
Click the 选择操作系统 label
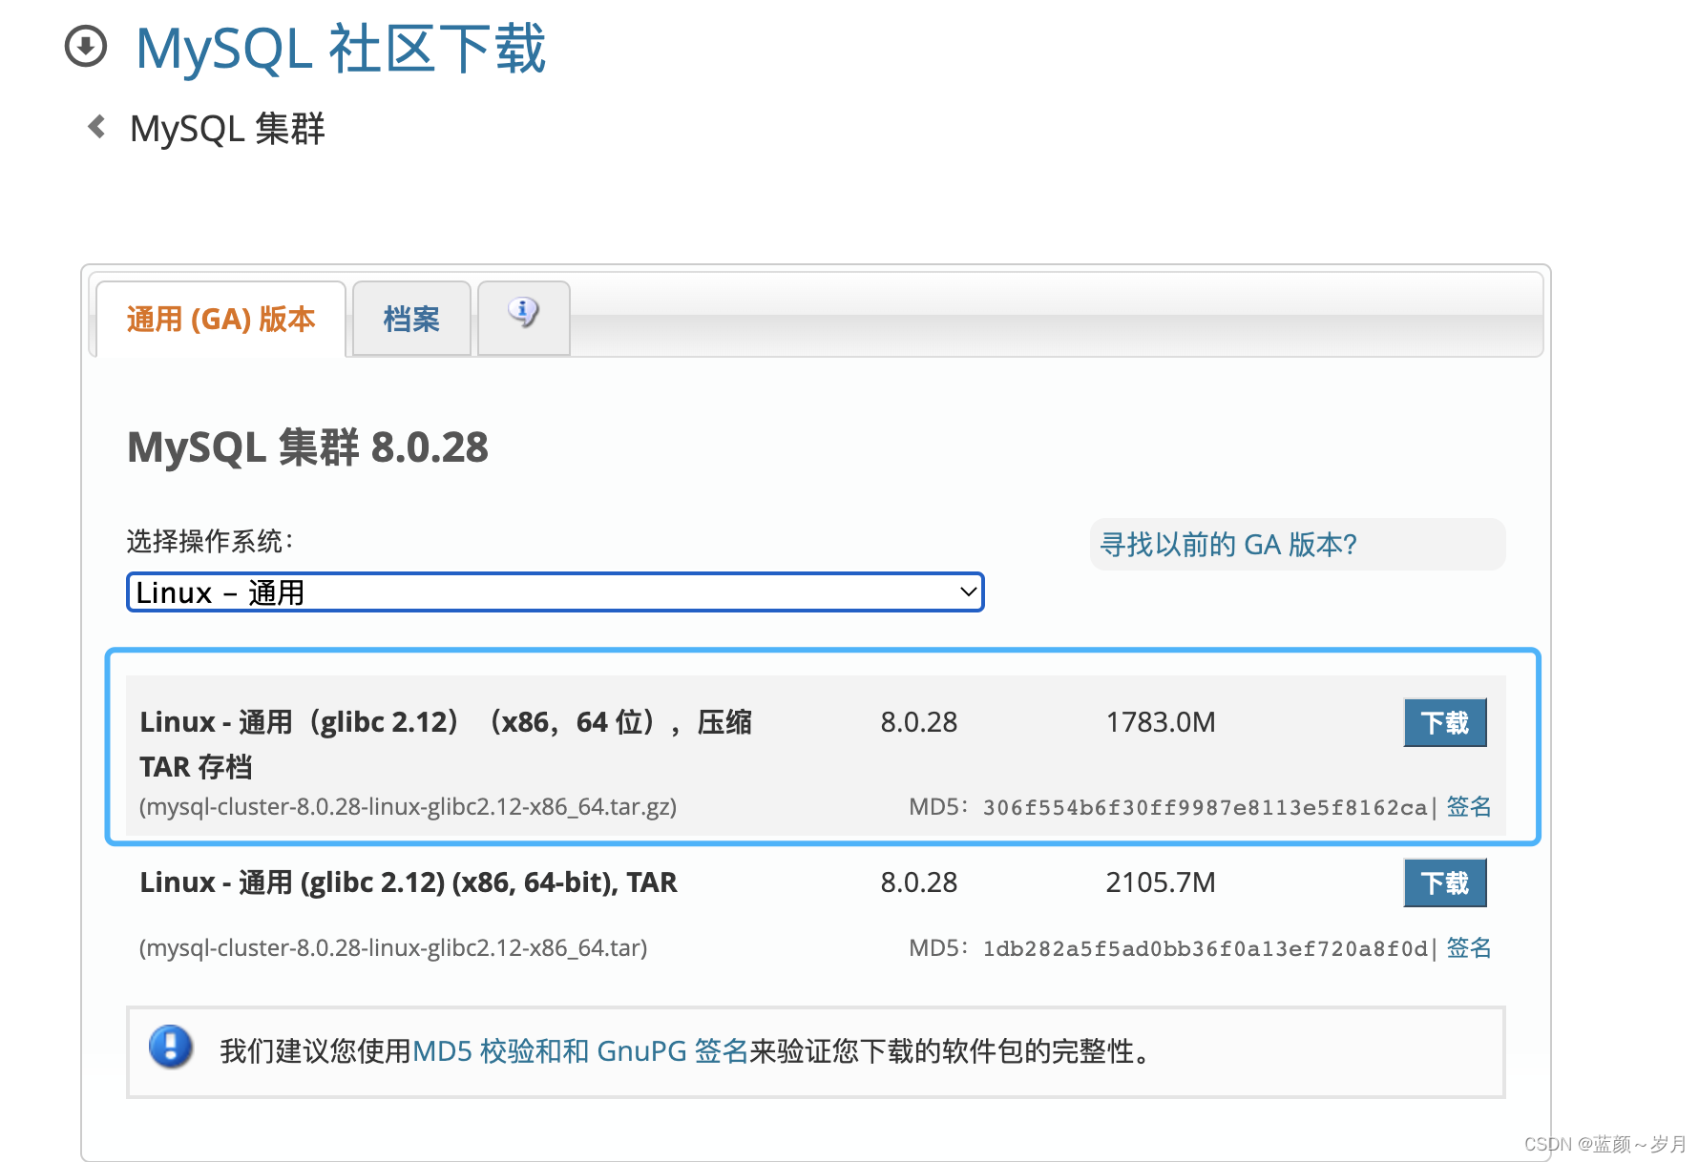[210, 541]
